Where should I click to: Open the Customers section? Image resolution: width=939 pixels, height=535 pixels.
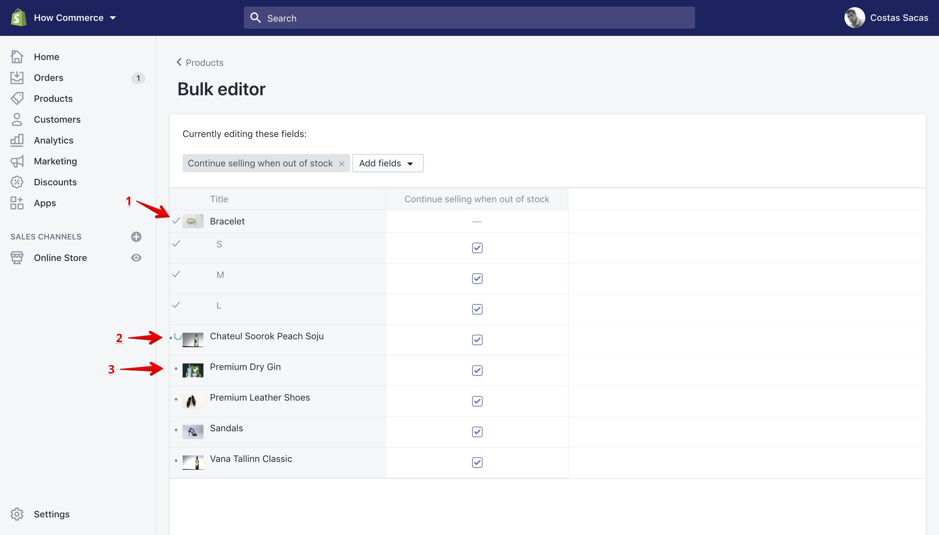click(x=57, y=119)
